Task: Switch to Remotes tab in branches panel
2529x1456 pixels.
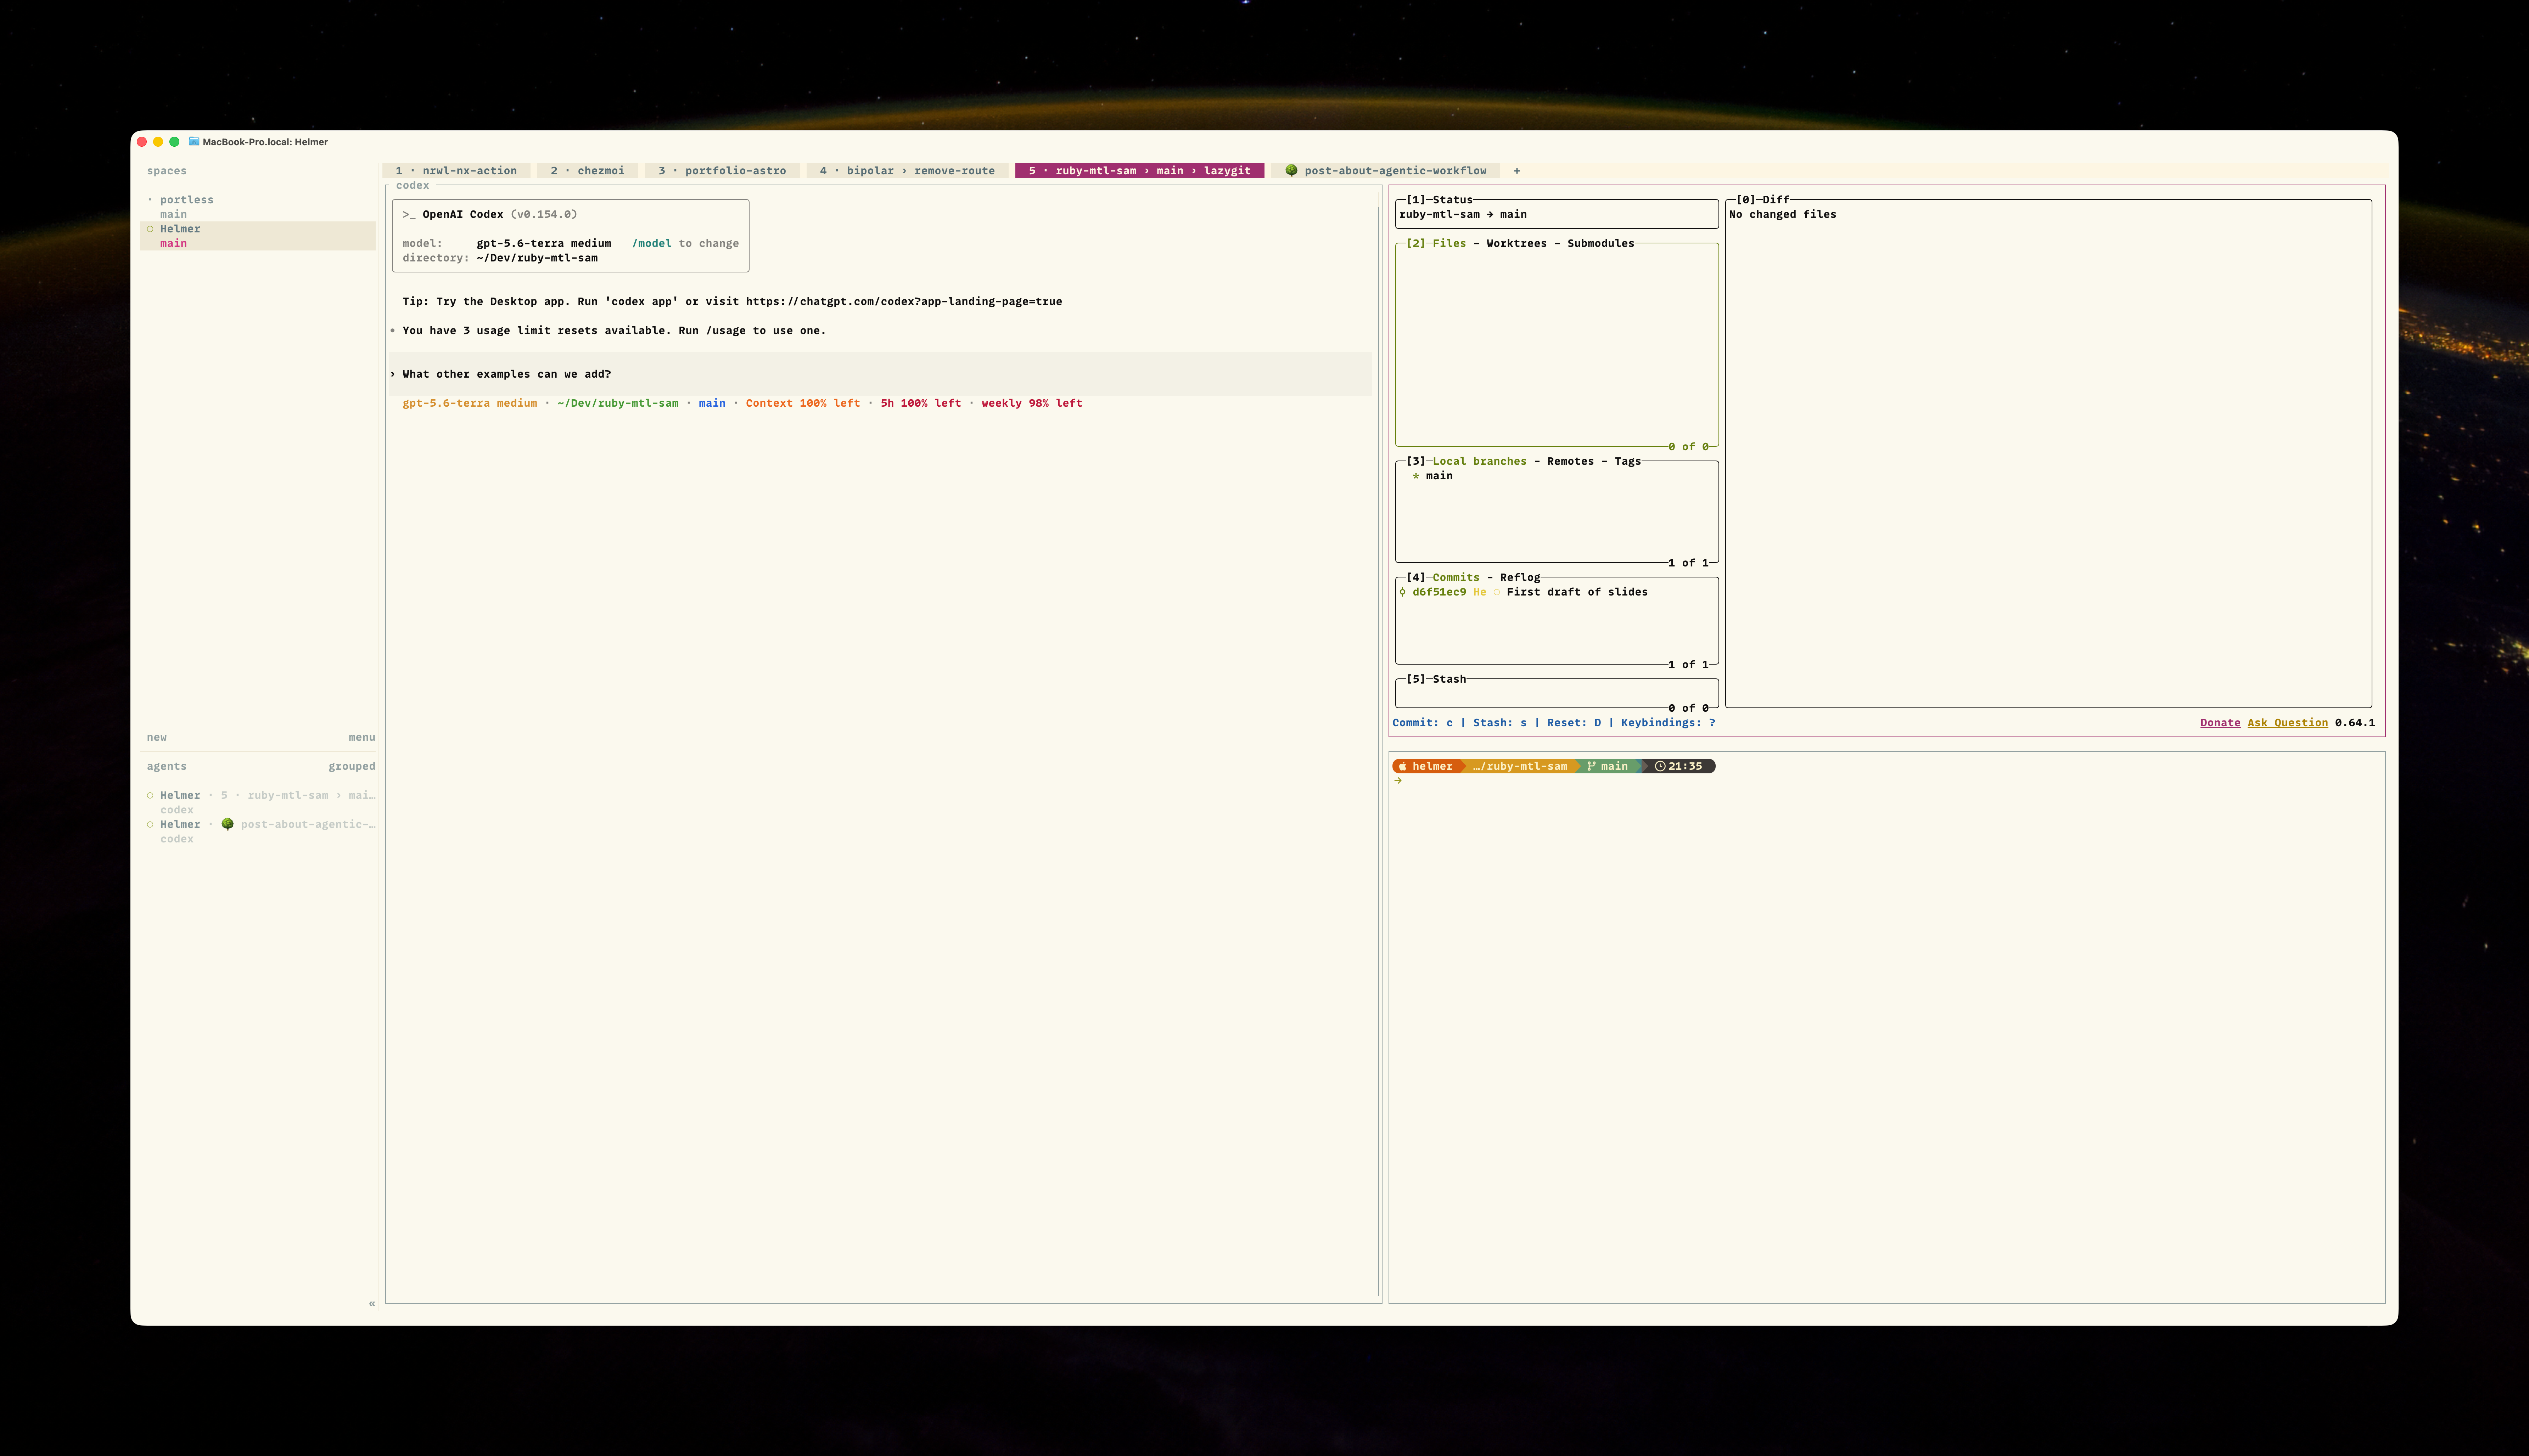Action: 1571,462
